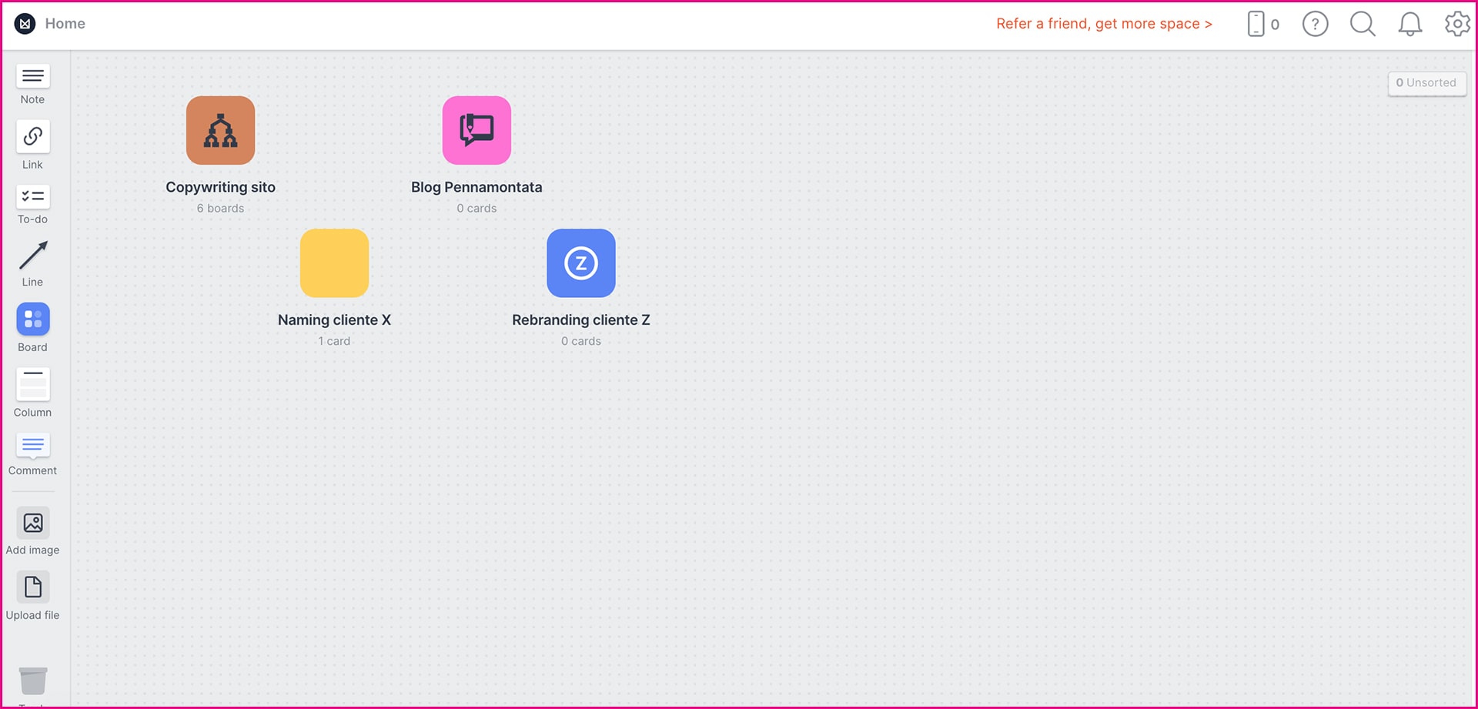Choose the To-do list tool
Screen dimensions: 1478x709
[32, 197]
